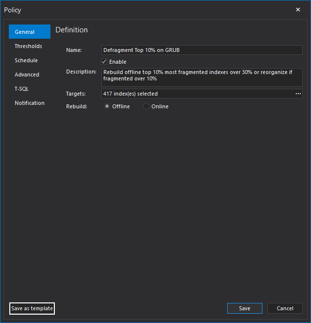Click the Targets field showing 417 indexes
Image resolution: width=311 pixels, height=323 pixels.
coord(196,94)
